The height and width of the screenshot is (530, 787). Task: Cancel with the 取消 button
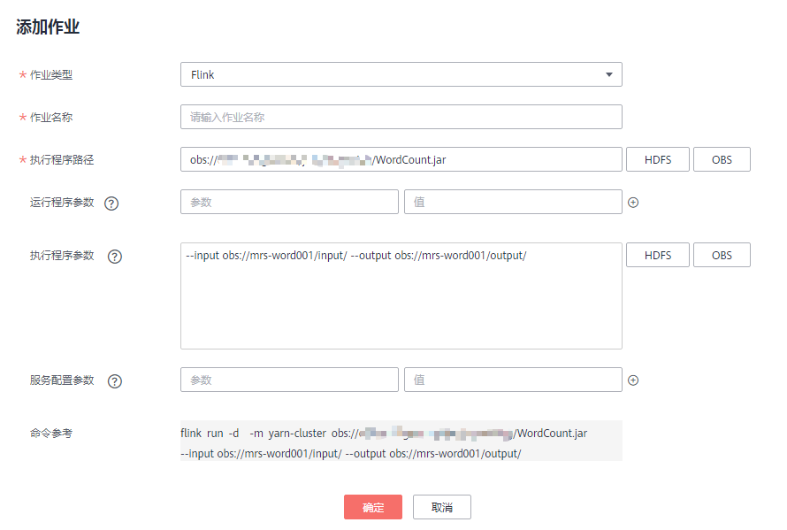click(x=442, y=507)
